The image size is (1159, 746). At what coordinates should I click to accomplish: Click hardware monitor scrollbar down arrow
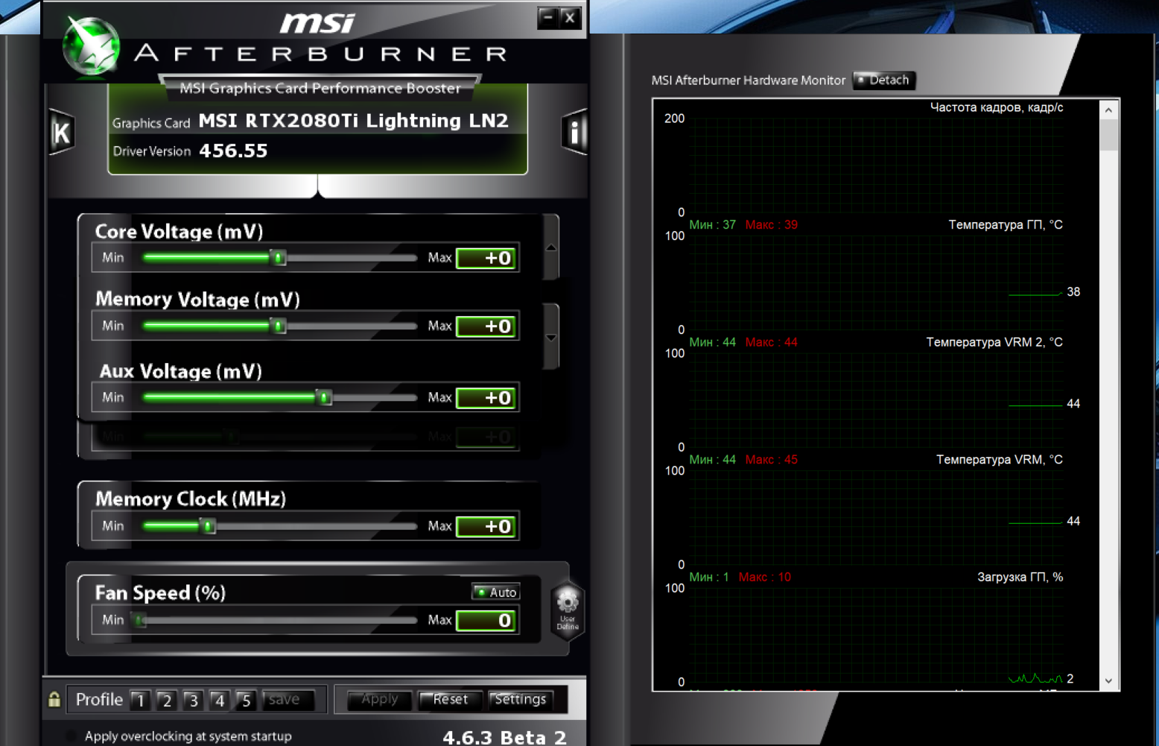[1109, 680]
